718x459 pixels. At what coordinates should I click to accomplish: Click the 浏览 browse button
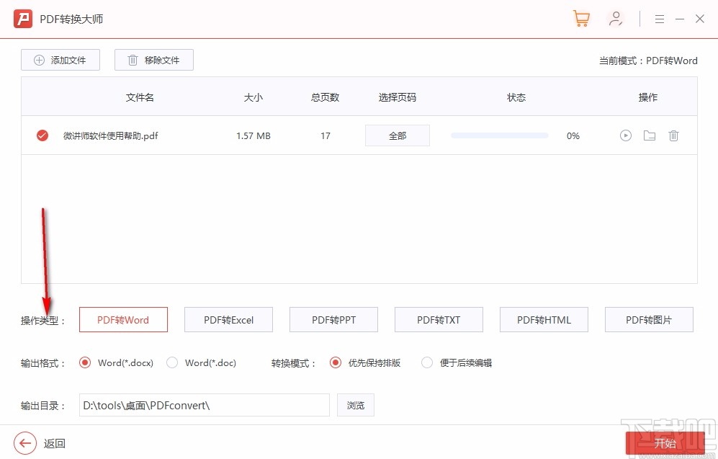point(355,405)
